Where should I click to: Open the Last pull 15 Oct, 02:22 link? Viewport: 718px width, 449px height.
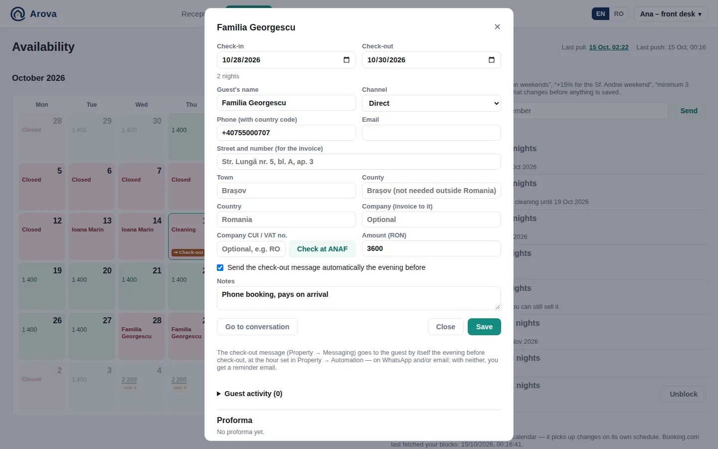(x=609, y=47)
